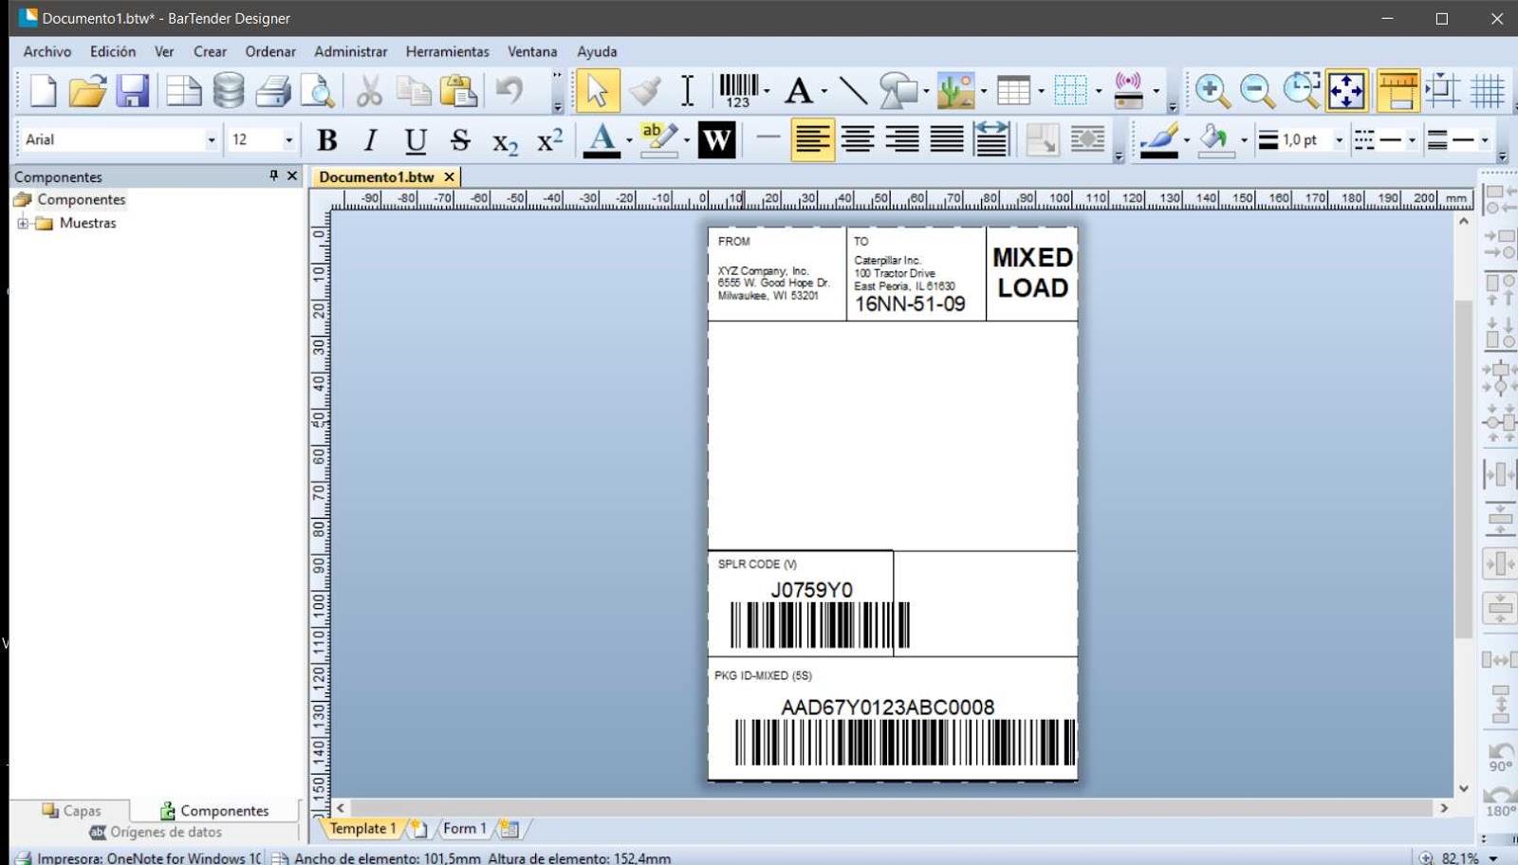This screenshot has width=1518, height=865.
Task: Toggle underline formatting
Action: coord(416,140)
